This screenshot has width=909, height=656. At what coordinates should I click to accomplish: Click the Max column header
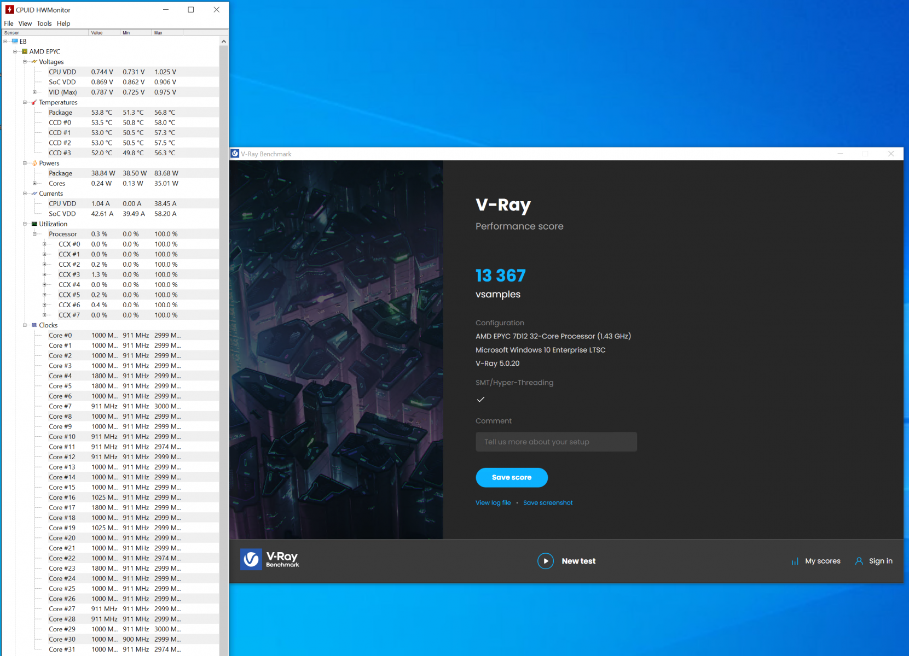tap(167, 33)
